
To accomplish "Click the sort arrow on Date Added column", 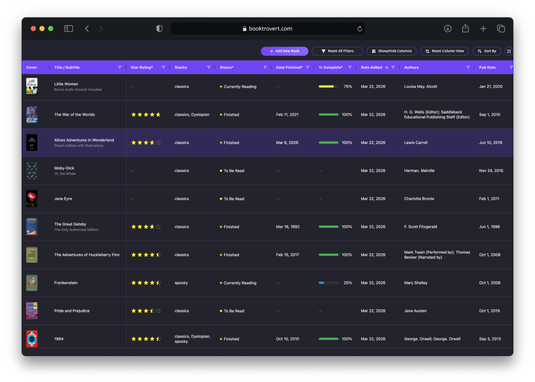I will 387,67.
